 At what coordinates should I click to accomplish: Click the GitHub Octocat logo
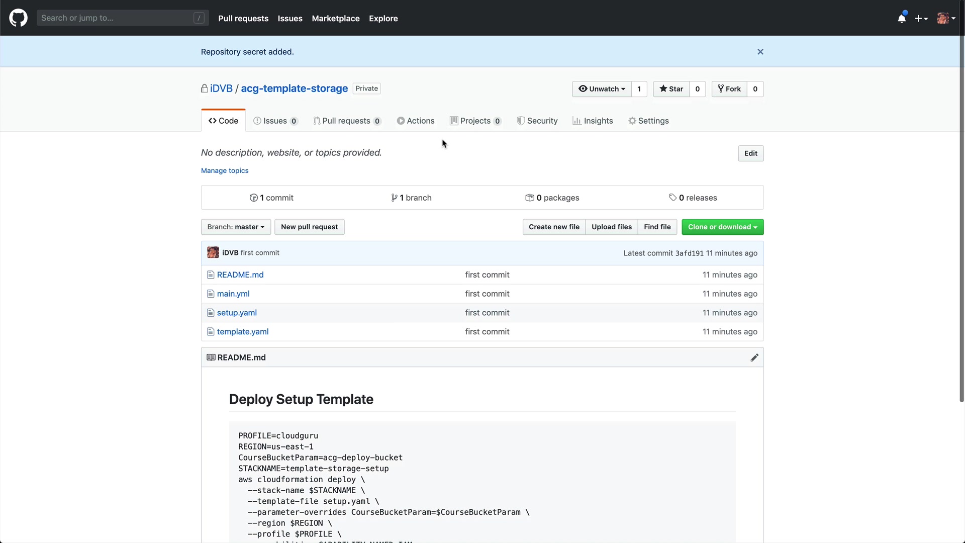18,18
